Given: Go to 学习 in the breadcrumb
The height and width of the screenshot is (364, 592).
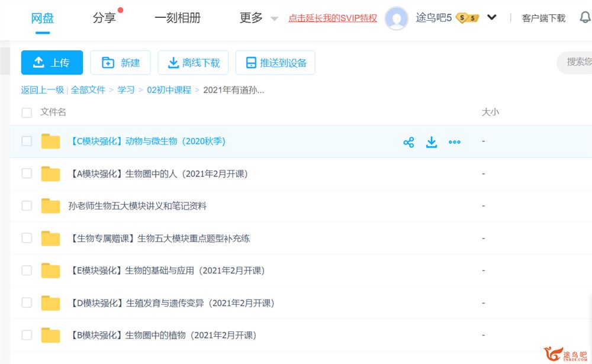Looking at the screenshot, I should pos(126,90).
